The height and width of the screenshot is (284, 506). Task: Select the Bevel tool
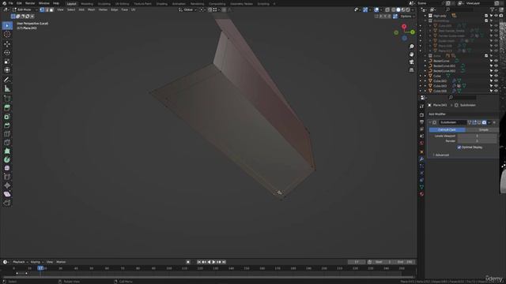7,125
